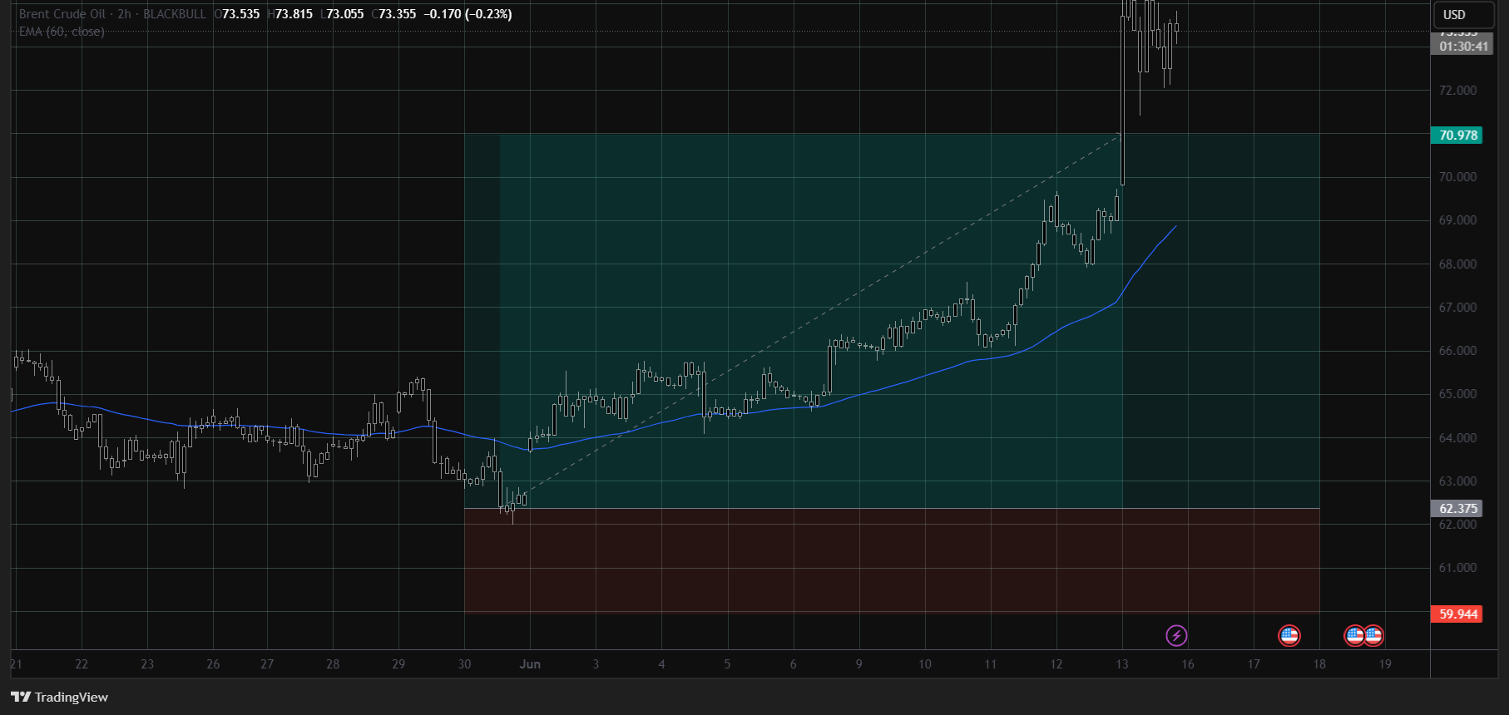The image size is (1509, 715).
Task: Select the EMA (60, close) indicator legend
Action: coord(62,32)
